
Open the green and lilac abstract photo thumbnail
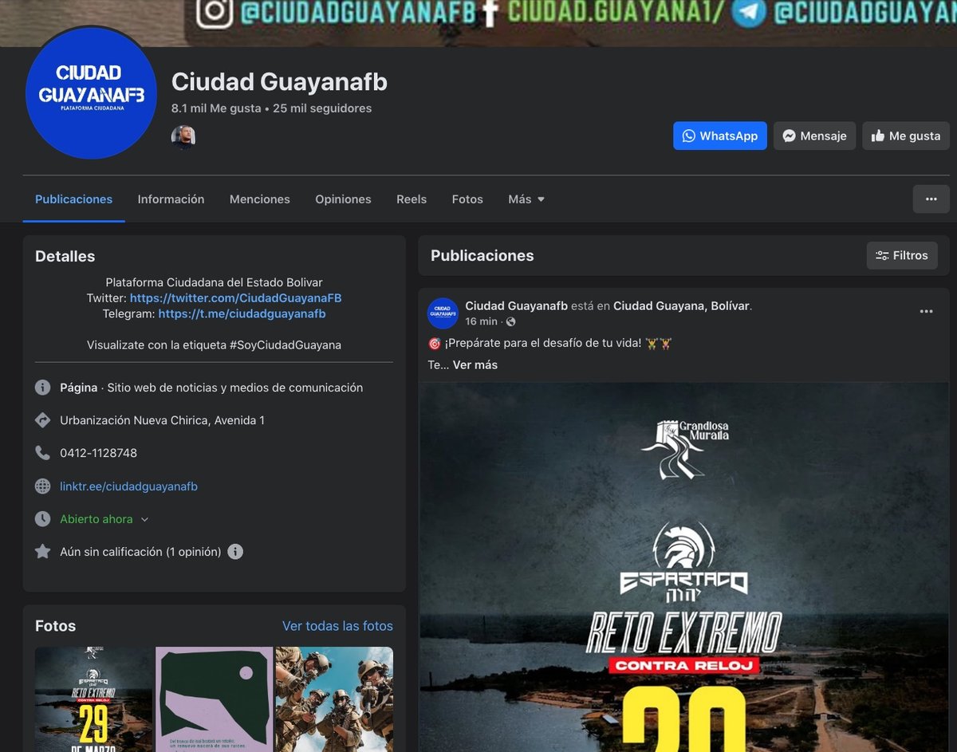(214, 699)
